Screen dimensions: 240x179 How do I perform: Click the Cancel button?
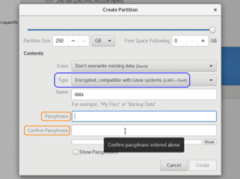click(174, 165)
